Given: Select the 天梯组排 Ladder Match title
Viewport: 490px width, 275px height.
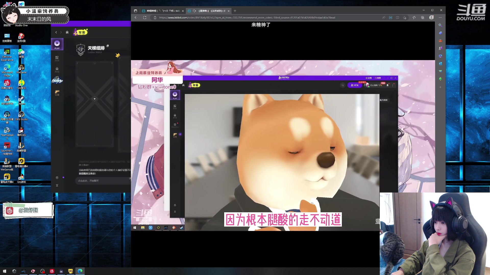Looking at the screenshot, I should (96, 48).
